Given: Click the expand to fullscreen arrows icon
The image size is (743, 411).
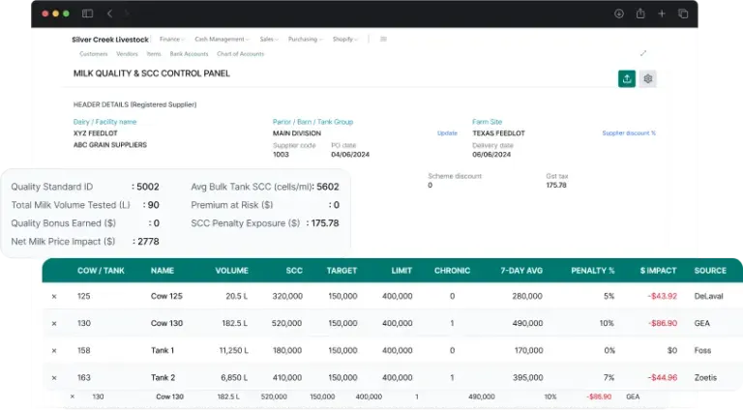Looking at the screenshot, I should point(643,53).
